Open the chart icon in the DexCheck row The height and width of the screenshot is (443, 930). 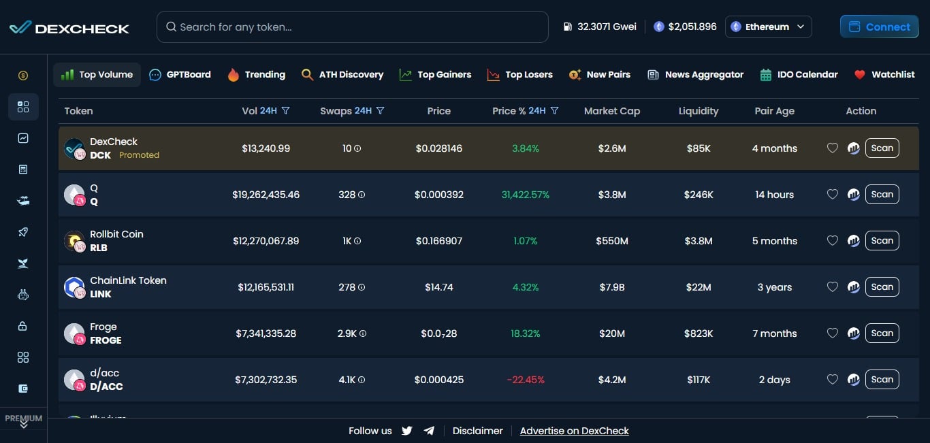pos(854,148)
